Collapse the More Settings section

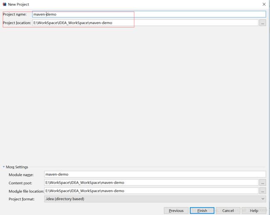[x=4, y=167]
